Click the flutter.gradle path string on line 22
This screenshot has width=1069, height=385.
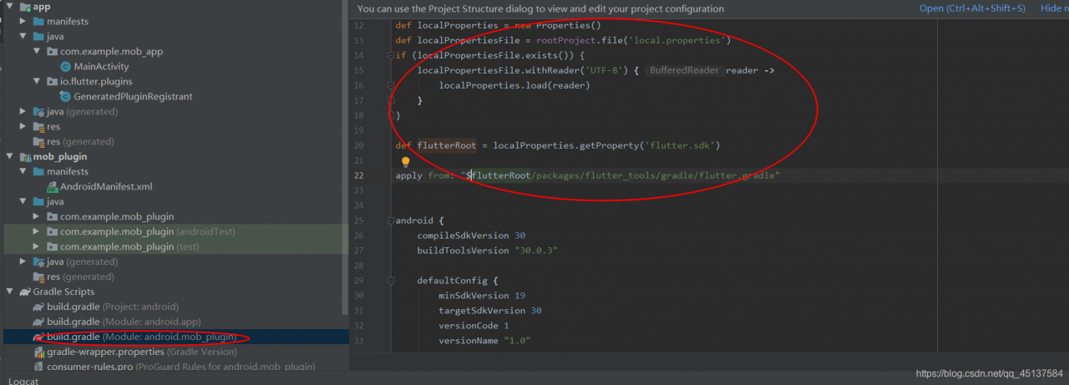click(x=621, y=176)
